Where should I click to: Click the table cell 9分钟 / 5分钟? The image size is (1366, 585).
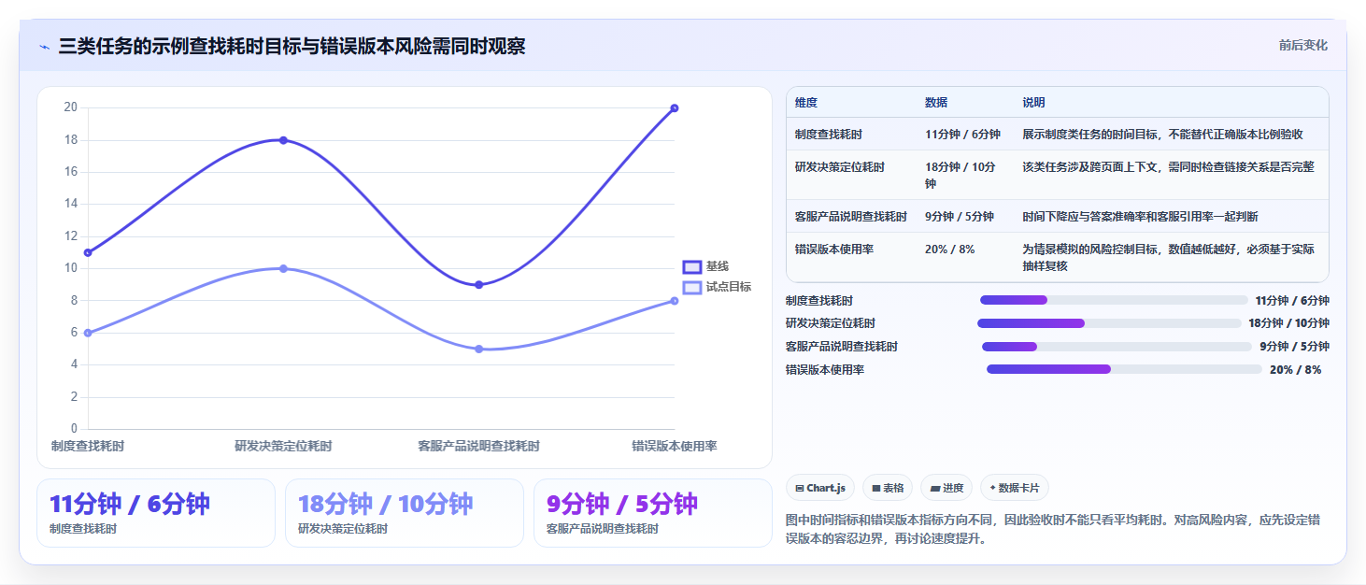coord(960,217)
